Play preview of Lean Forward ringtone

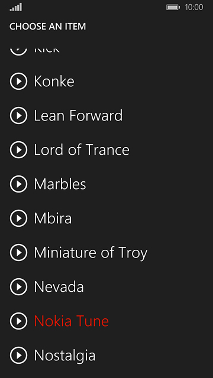click(18, 116)
